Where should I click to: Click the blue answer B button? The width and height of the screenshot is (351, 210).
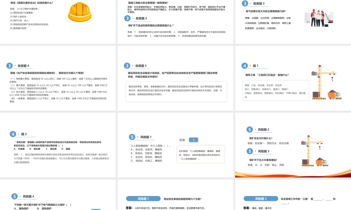(x=194, y=140)
